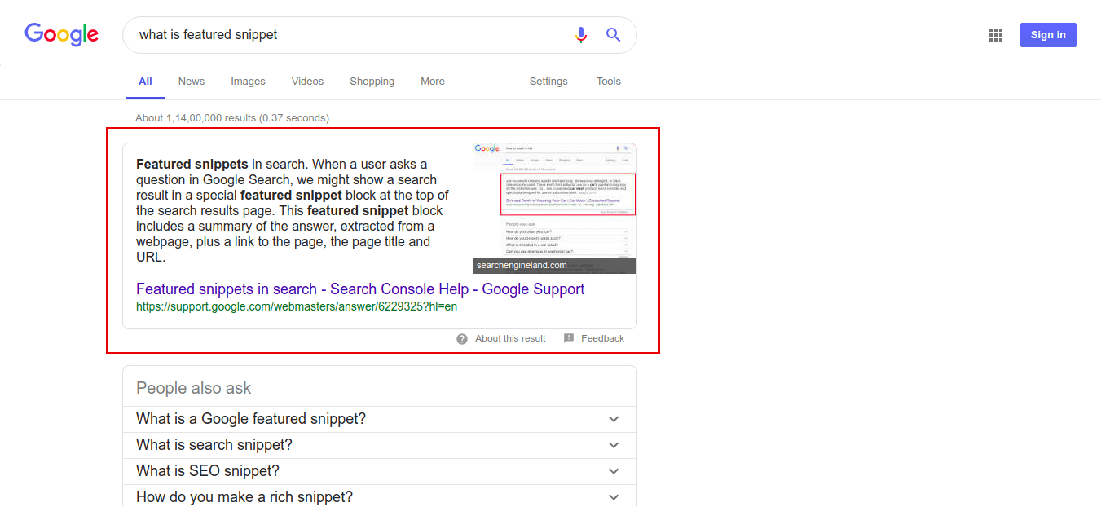Click the Google logo

[x=62, y=34]
